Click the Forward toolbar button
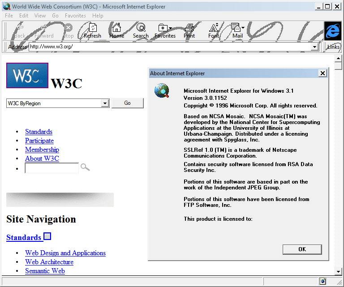344x287 pixels. pos(44,31)
